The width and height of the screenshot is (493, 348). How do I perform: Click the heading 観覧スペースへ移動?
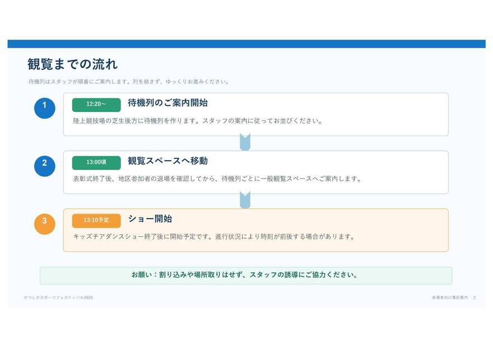click(x=168, y=161)
